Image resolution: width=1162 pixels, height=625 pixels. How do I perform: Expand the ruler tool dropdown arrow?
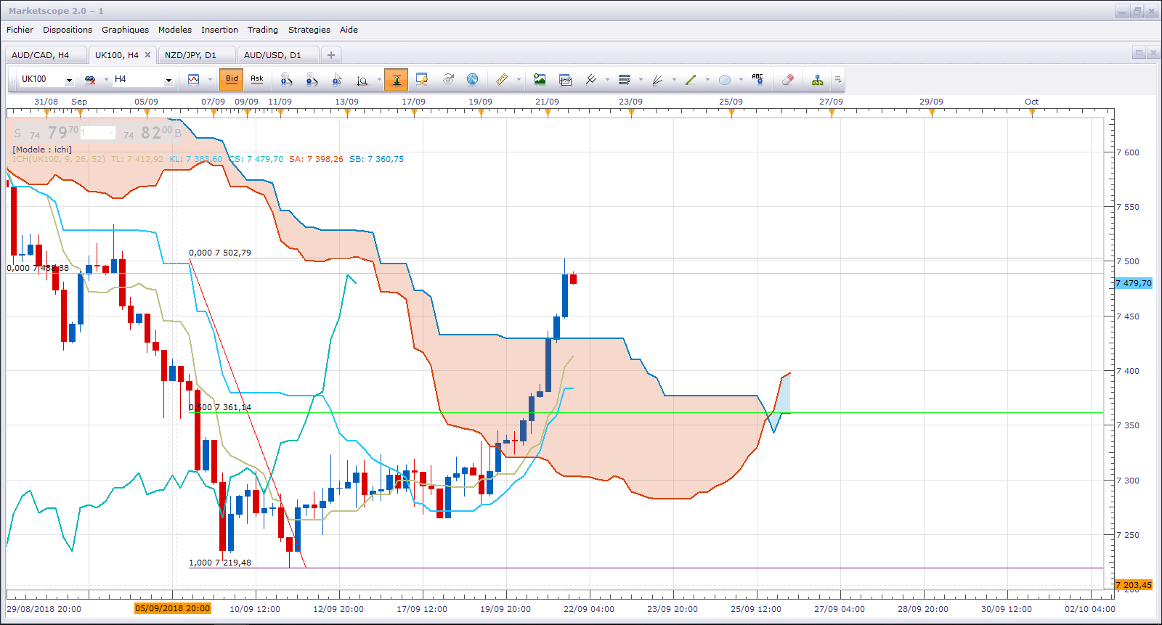(519, 80)
